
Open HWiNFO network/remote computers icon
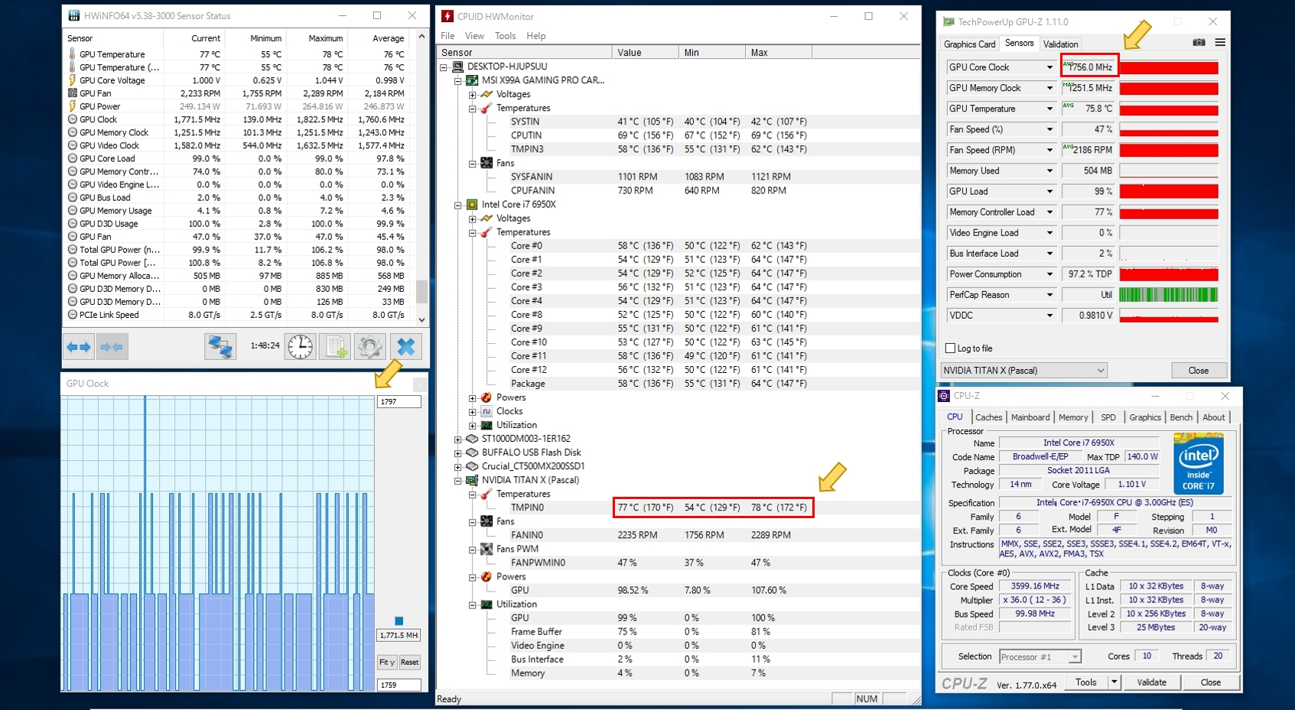[220, 347]
